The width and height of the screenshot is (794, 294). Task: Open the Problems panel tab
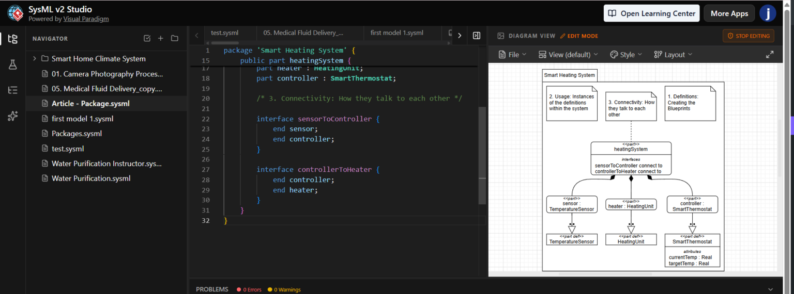[x=212, y=289]
